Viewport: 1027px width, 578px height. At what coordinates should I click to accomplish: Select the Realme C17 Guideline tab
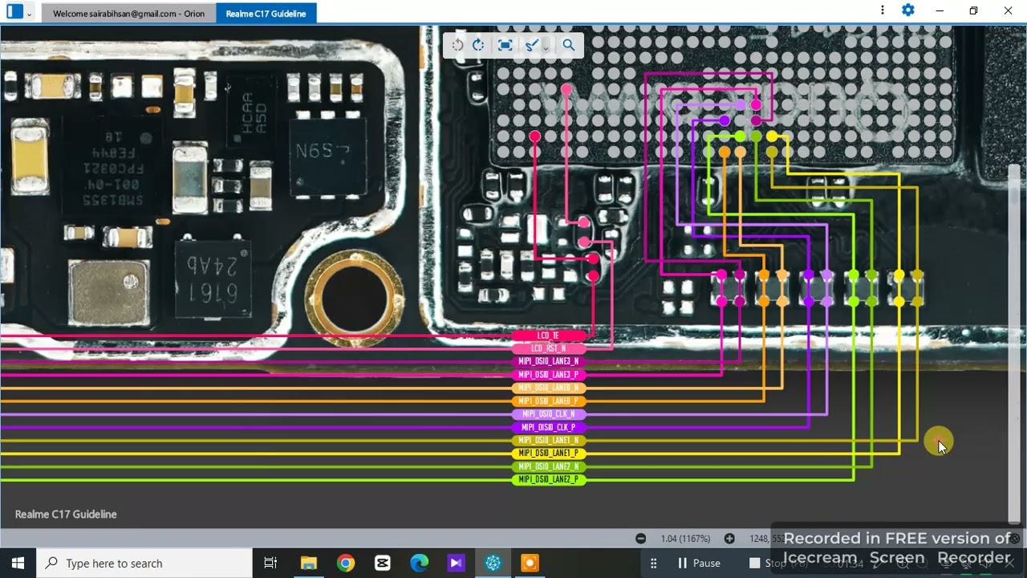tap(266, 14)
